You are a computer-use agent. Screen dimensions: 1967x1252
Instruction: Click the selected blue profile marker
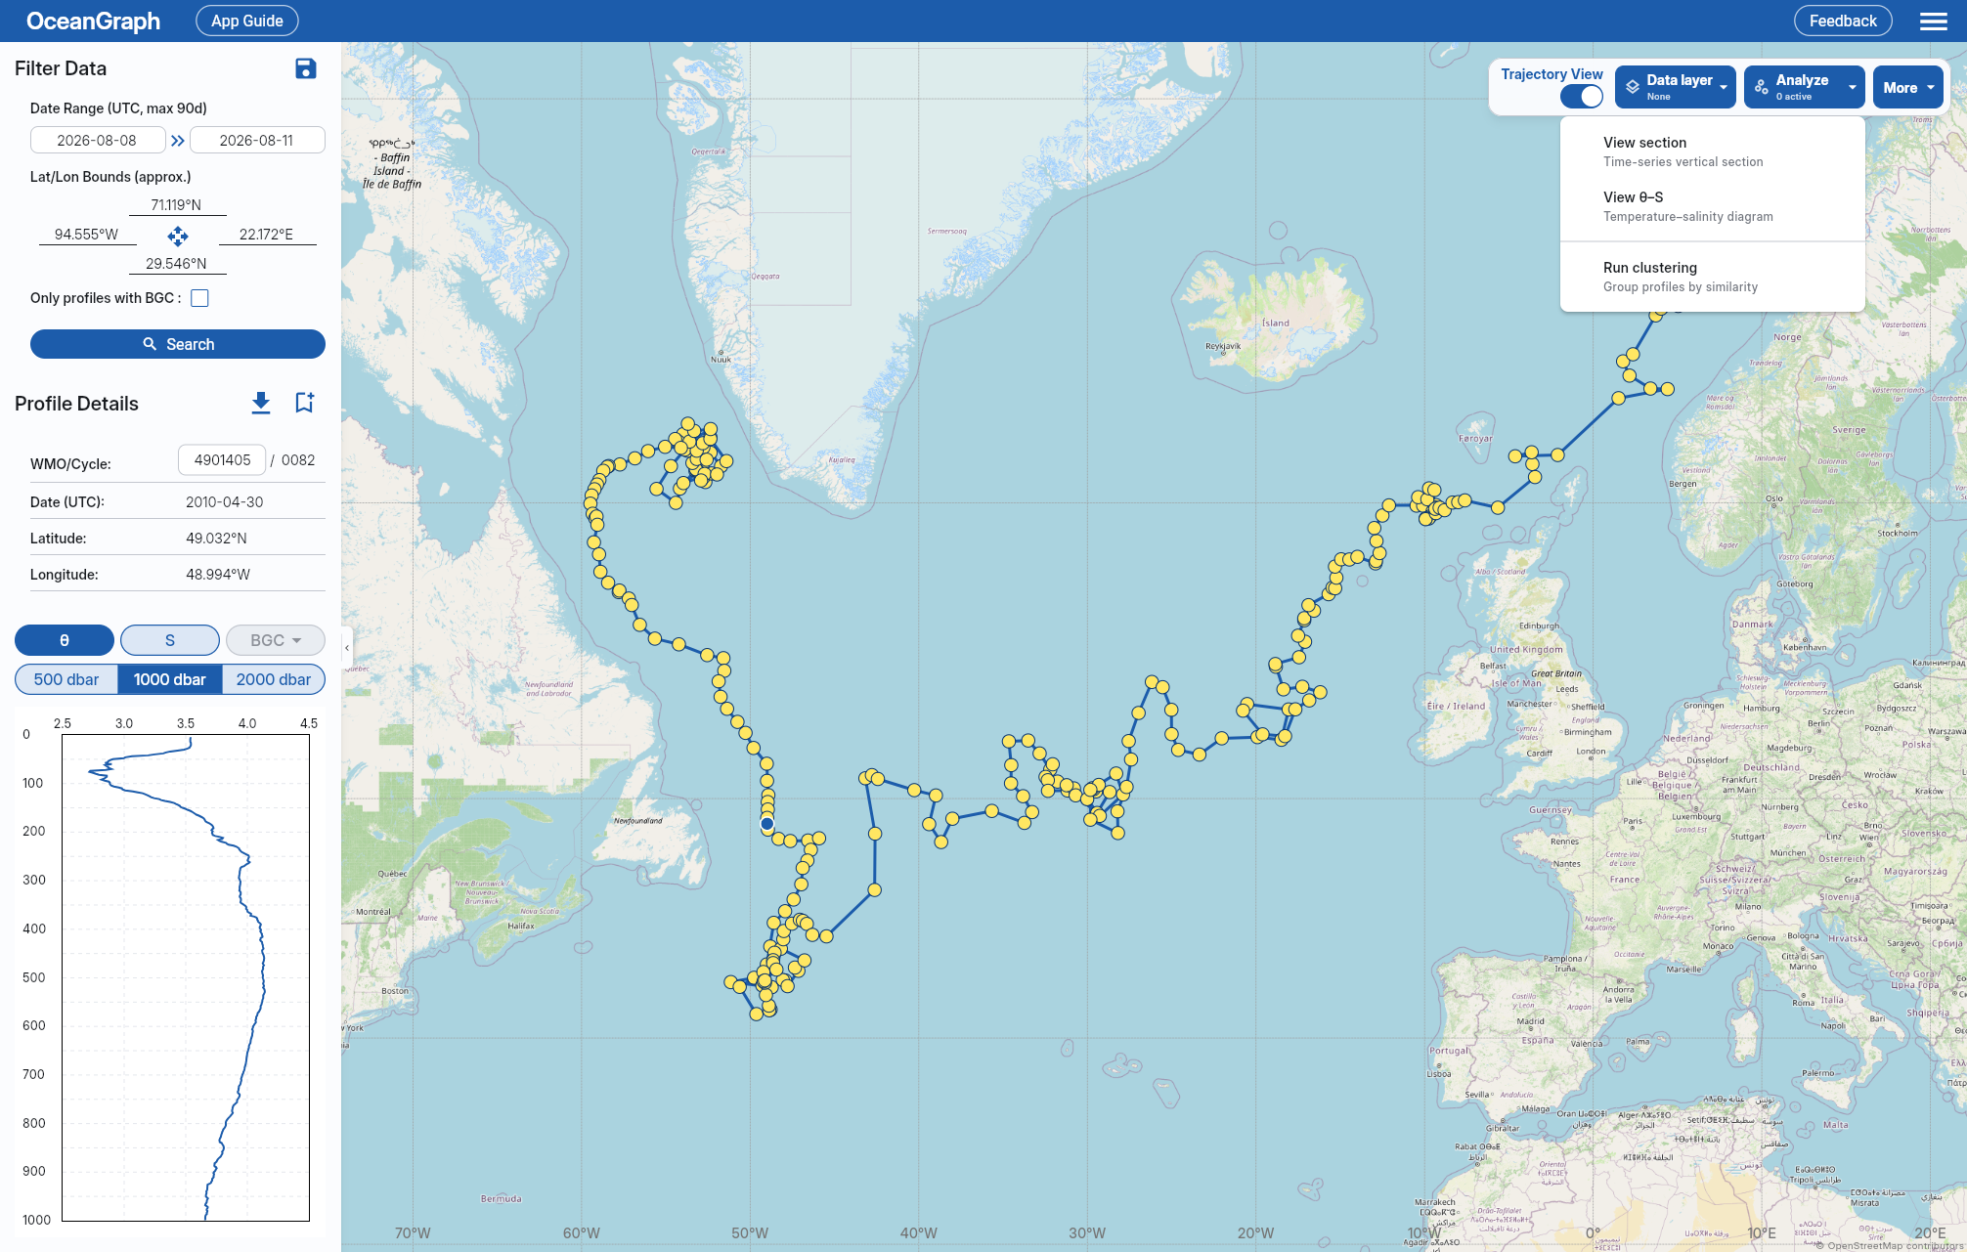pyautogui.click(x=767, y=824)
